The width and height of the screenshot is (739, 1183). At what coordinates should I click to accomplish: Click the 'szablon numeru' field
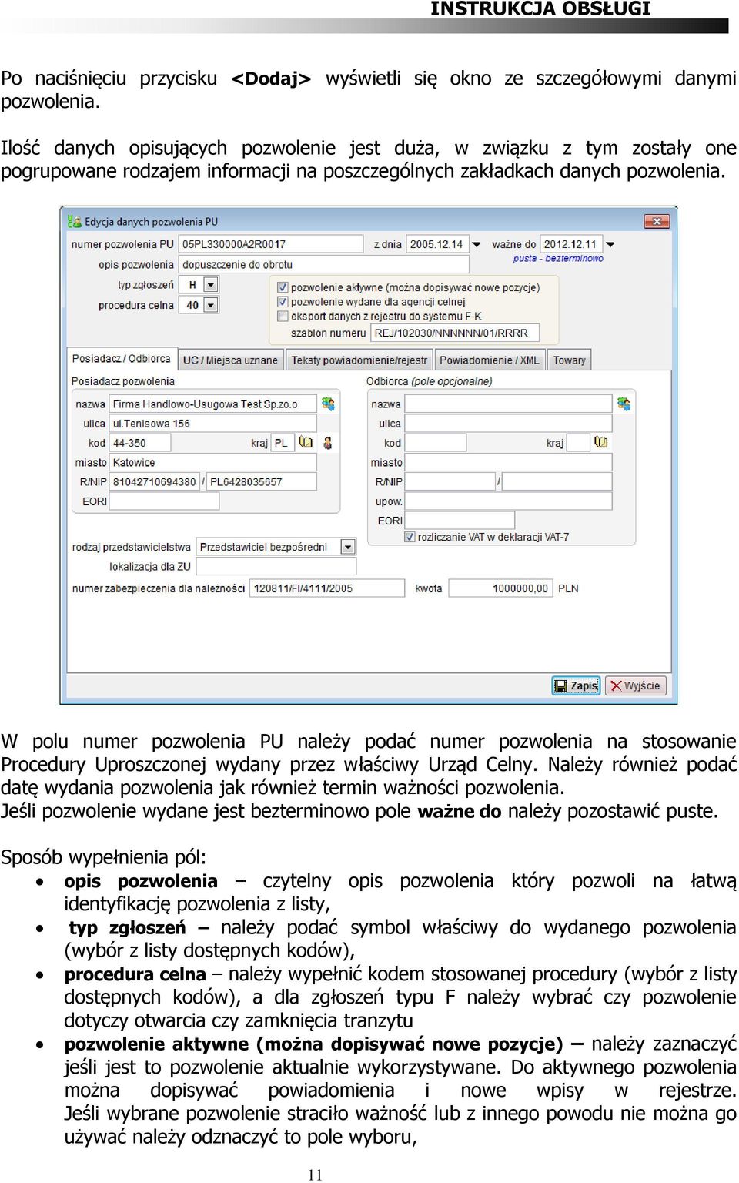point(456,333)
